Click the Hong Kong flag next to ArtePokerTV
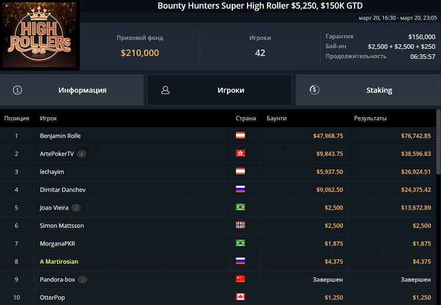The image size is (441, 305). (x=240, y=154)
